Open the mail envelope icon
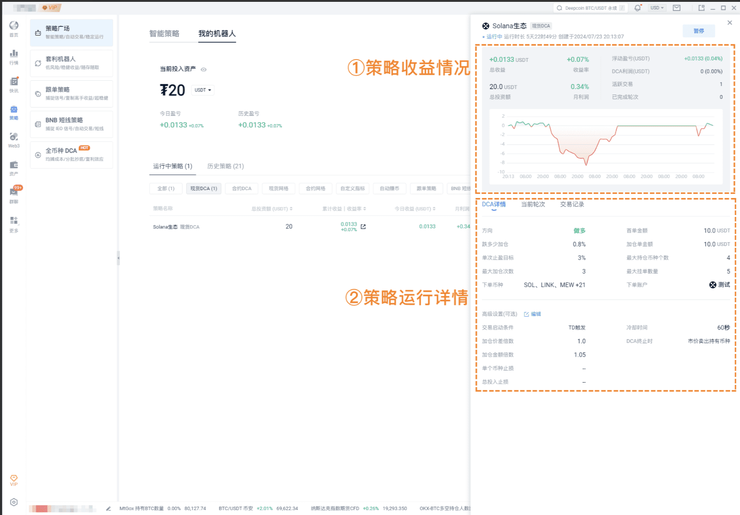Screen dimensions: 740x515 pos(677,8)
